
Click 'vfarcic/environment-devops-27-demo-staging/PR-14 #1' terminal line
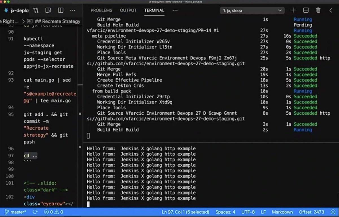[153, 30]
